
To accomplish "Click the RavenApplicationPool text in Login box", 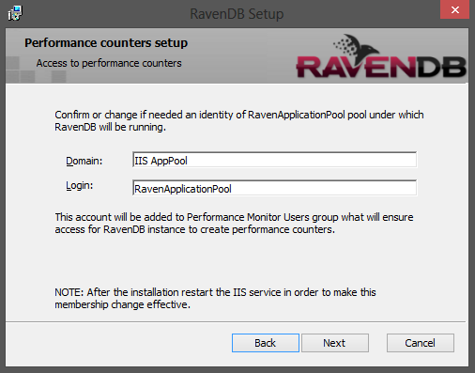I will click(183, 189).
